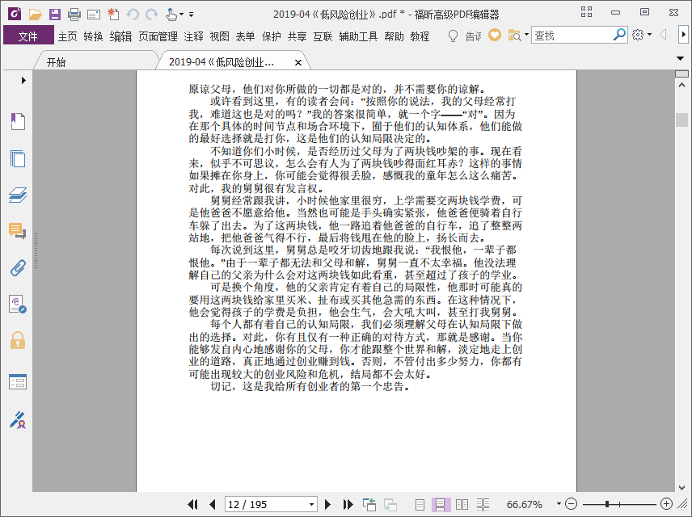Close the 2019-04 document tab
The height and width of the screenshot is (517, 692).
tap(298, 63)
